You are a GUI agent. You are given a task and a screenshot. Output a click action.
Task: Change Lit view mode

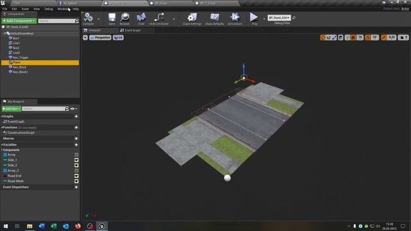(x=118, y=38)
